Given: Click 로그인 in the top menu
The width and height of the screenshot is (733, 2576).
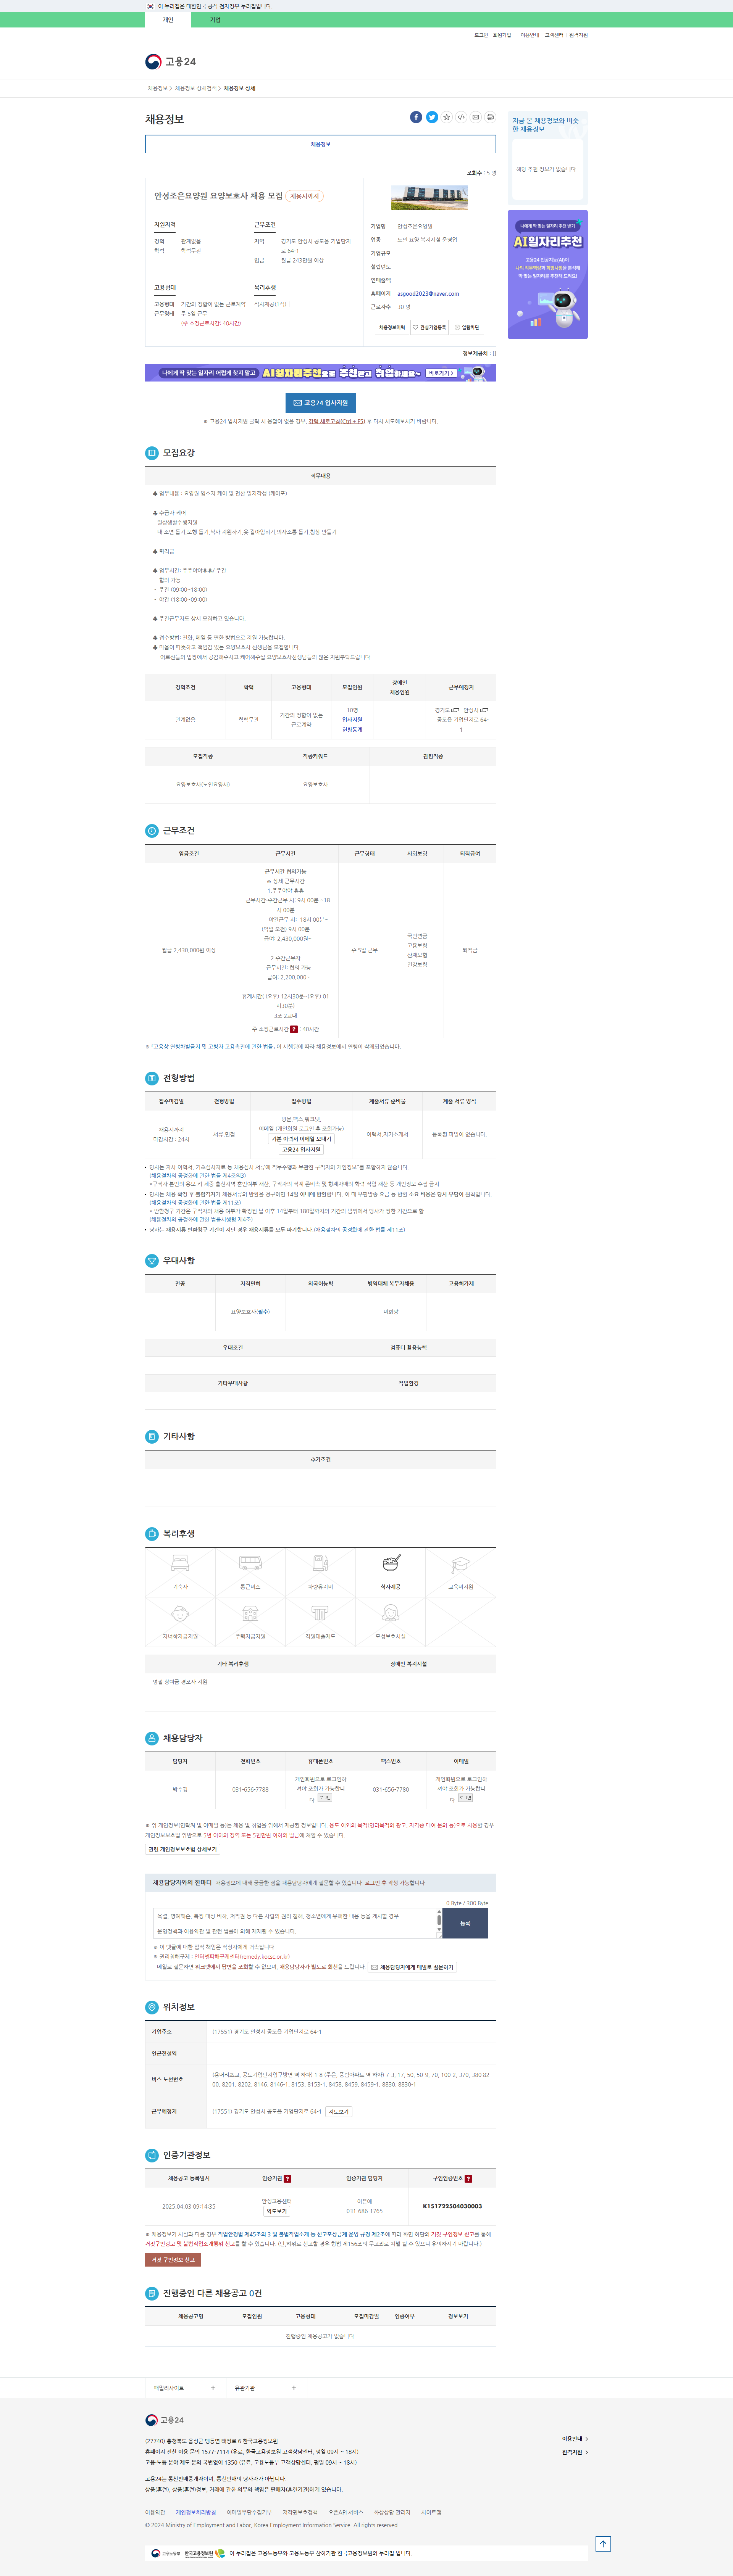Looking at the screenshot, I should (x=481, y=35).
